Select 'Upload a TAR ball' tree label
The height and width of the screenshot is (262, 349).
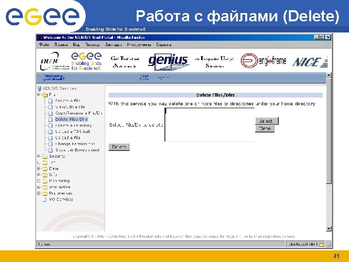(73, 131)
